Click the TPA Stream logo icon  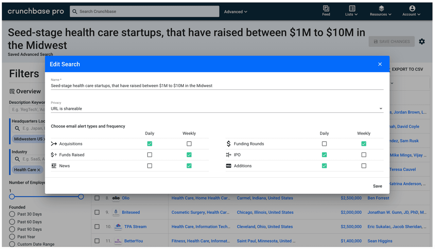click(x=118, y=227)
